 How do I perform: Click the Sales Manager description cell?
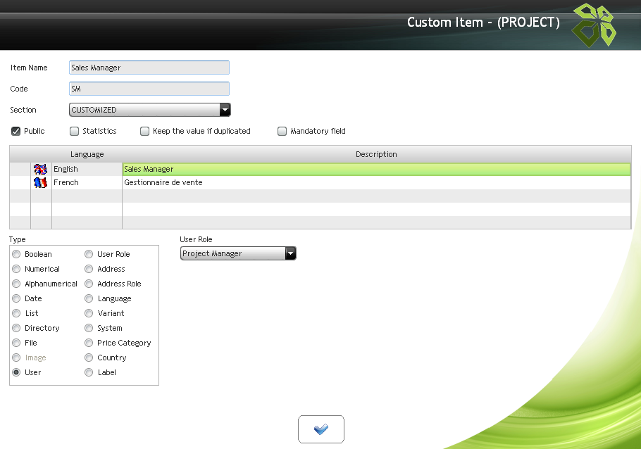click(376, 169)
